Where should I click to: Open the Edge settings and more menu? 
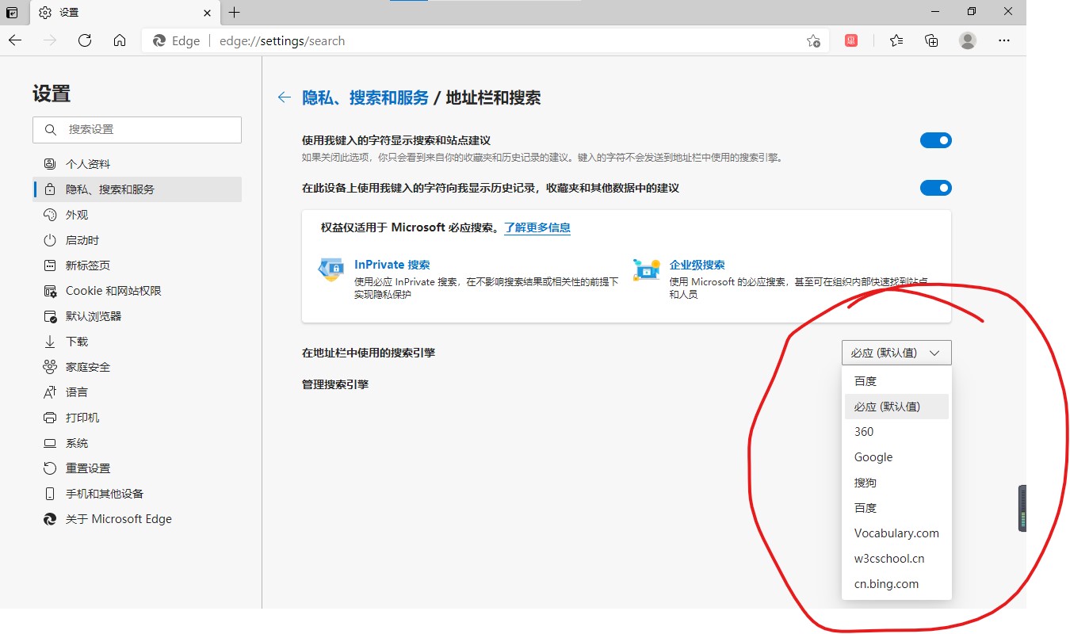pos(1004,40)
